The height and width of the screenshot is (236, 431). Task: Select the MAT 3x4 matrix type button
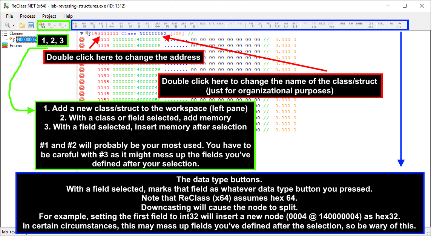coord(286,25)
